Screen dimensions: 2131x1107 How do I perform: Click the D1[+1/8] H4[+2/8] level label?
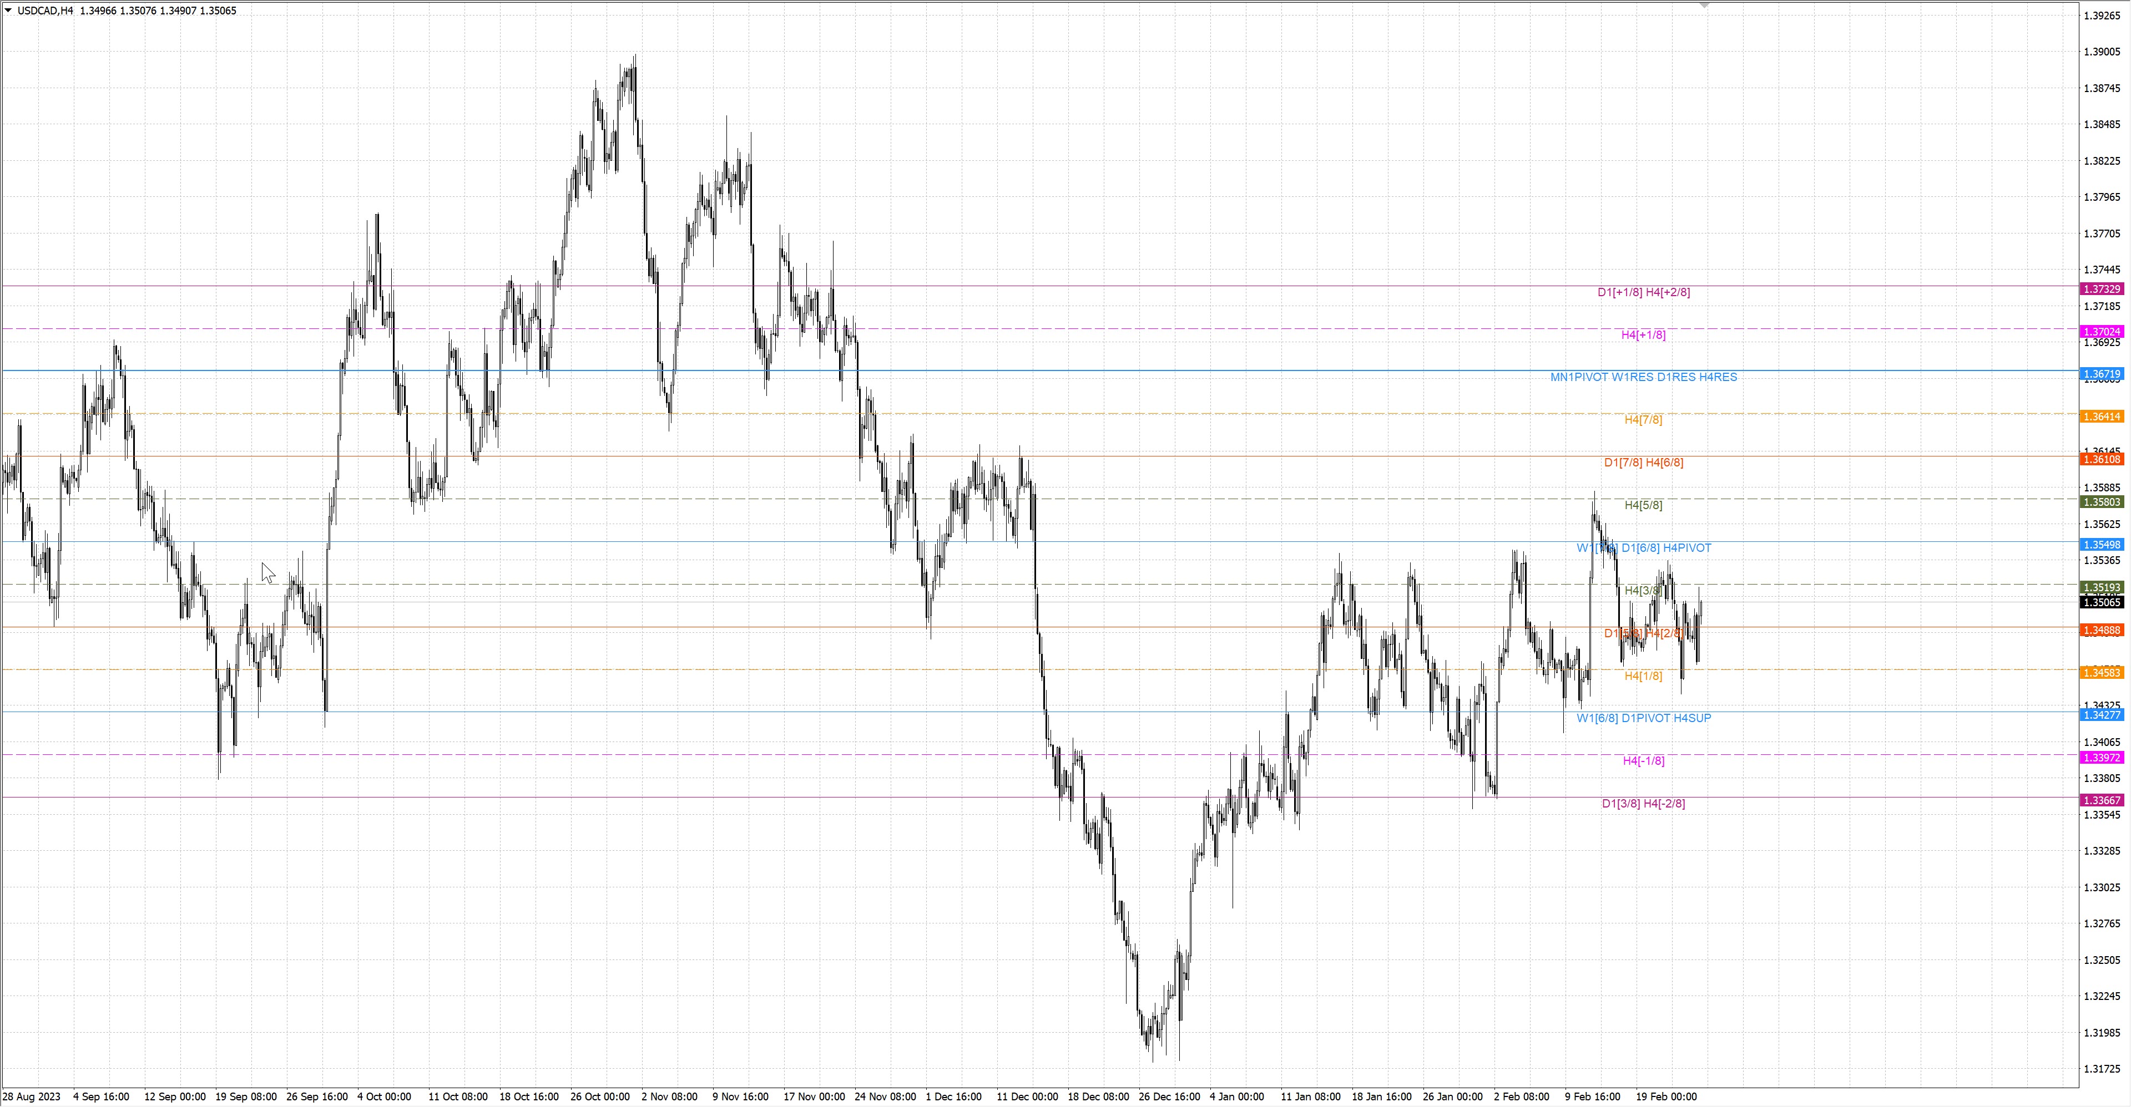(1643, 292)
